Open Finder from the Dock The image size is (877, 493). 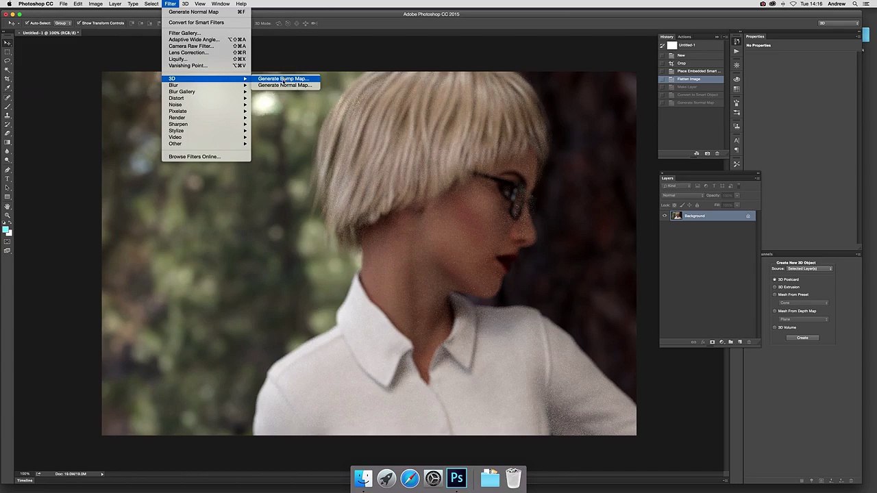(363, 477)
